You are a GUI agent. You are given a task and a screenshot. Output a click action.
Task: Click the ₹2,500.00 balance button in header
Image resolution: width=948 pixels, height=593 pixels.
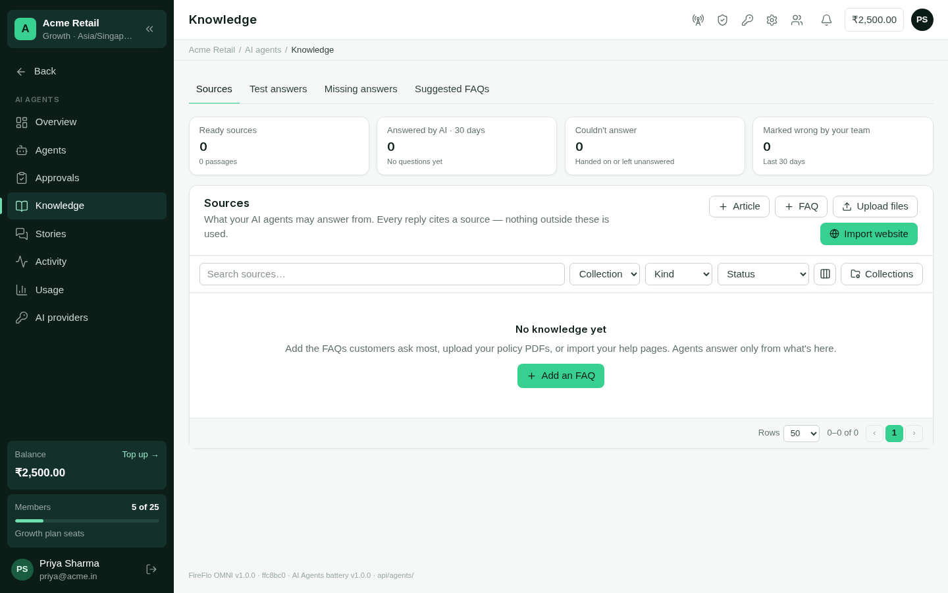[x=874, y=20]
